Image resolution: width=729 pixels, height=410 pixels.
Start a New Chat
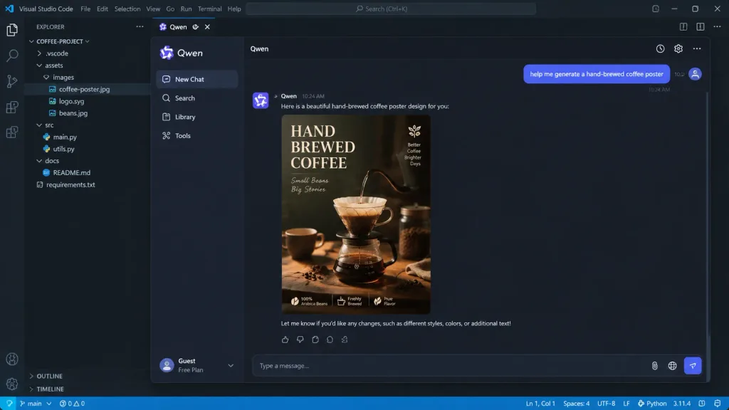[197, 80]
